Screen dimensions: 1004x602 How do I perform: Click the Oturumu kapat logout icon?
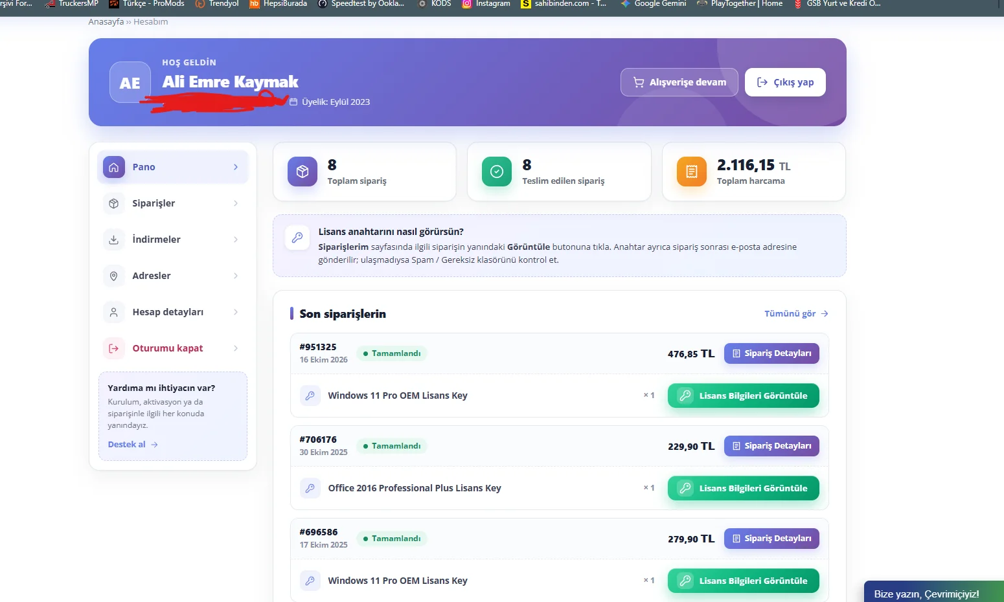point(113,348)
